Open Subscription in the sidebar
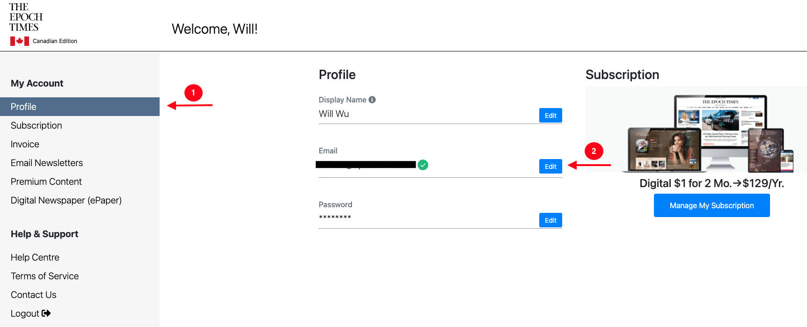 (x=37, y=125)
